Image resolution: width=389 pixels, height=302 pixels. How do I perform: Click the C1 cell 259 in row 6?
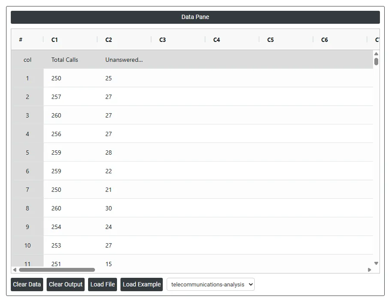70,171
